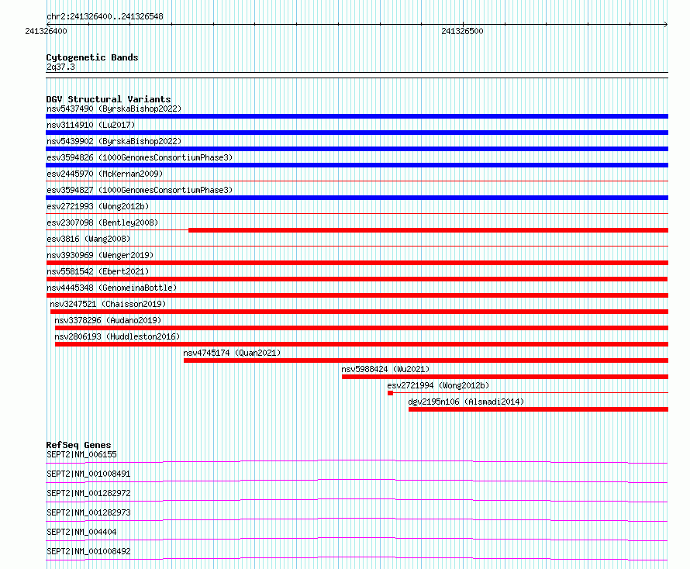Viewport: 690px width, 569px height.
Task: Select the blue bar under nsv5439902
Action: click(357, 149)
